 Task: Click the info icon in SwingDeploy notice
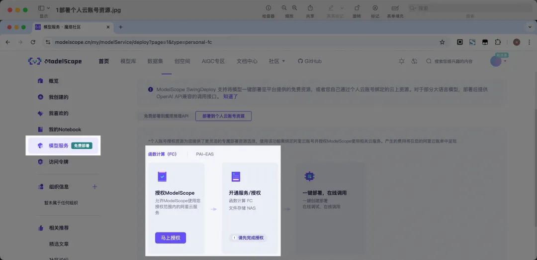pos(151,89)
